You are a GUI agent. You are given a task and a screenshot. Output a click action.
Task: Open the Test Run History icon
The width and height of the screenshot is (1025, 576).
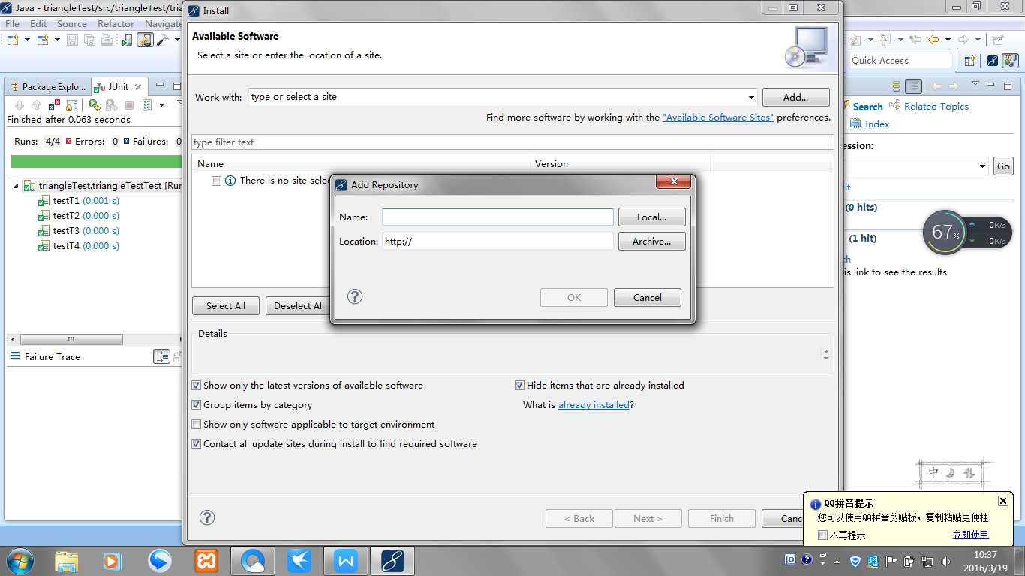click(146, 105)
